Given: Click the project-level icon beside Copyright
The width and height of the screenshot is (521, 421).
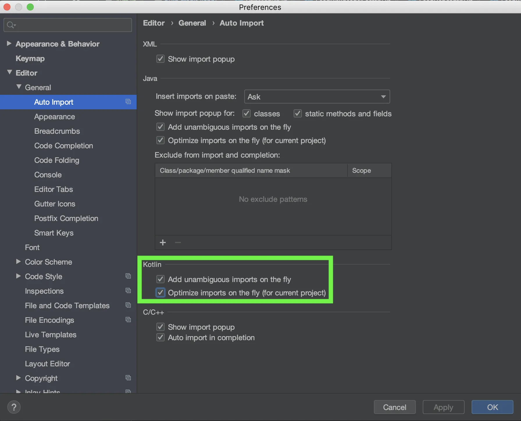Looking at the screenshot, I should (128, 378).
